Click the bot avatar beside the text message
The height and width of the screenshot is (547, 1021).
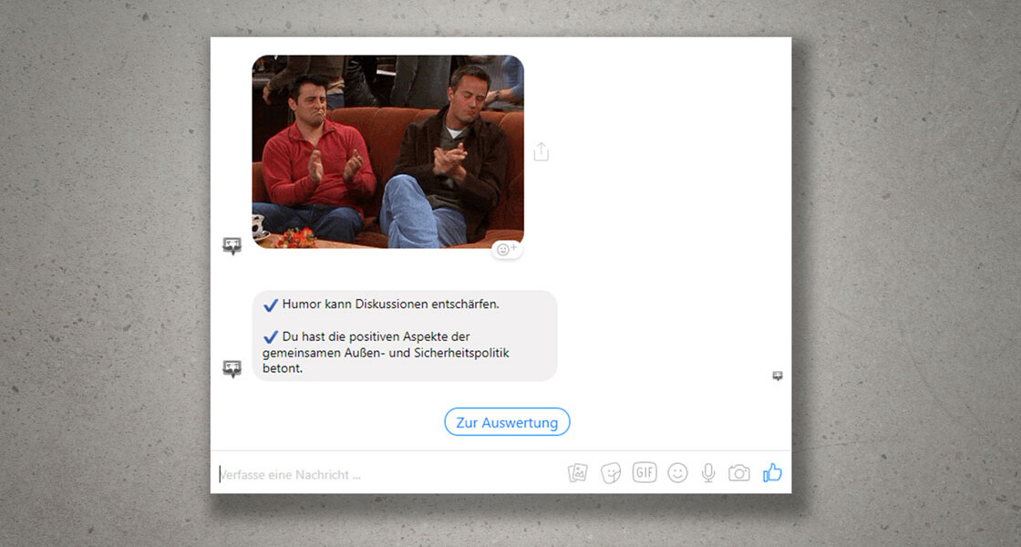(x=232, y=368)
